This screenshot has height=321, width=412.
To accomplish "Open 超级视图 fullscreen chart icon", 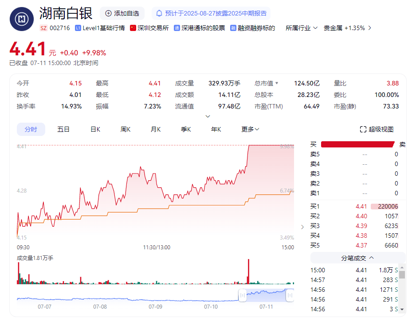I will tap(363, 129).
